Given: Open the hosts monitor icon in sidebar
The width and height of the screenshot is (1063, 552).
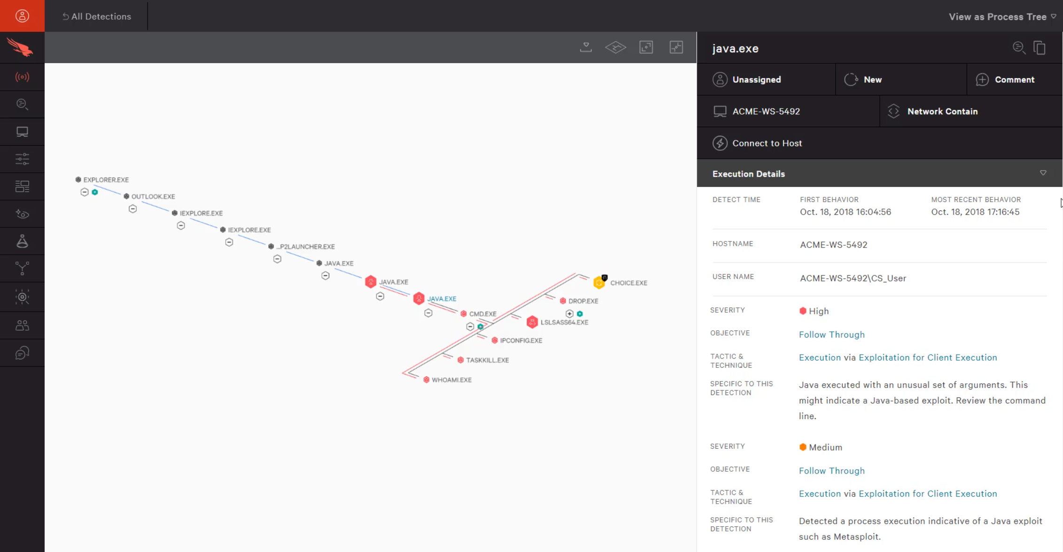Looking at the screenshot, I should [22, 132].
